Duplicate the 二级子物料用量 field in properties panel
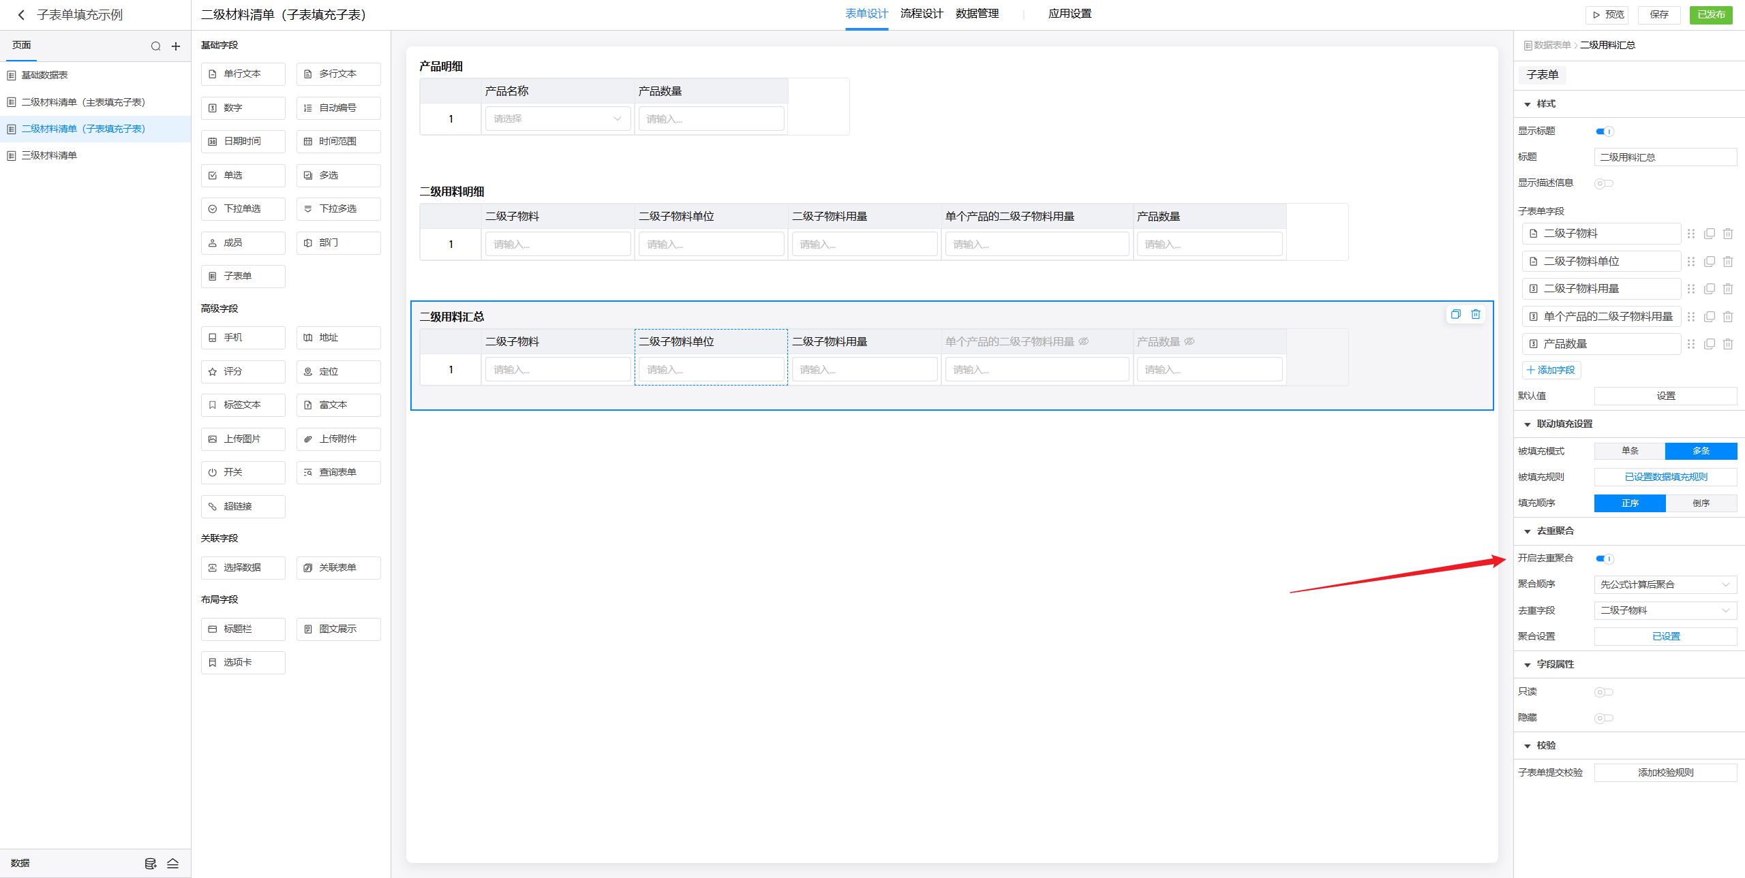Screen dimensions: 1745x878 coord(1710,289)
